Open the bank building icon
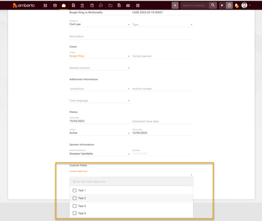Image resolution: width=262 pixels, height=221 pixels. (82, 5)
